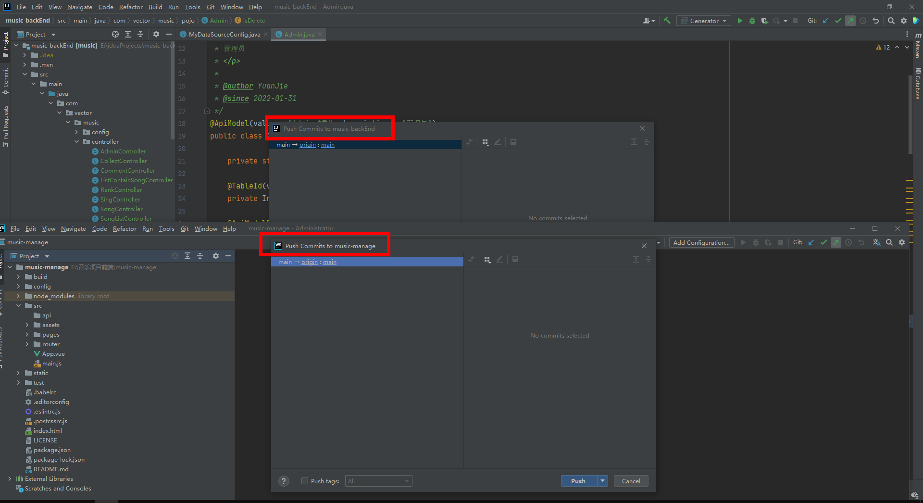
Task: Open WebStorm Navigate menu
Action: [73, 228]
